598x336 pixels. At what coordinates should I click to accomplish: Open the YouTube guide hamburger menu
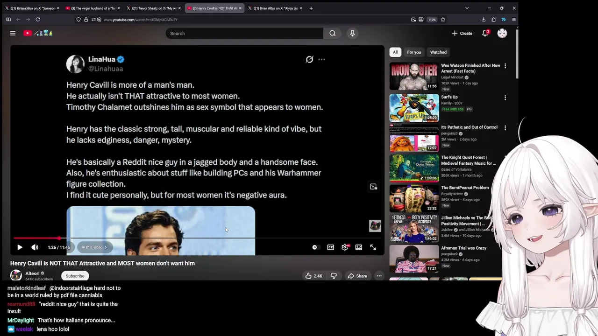click(13, 33)
